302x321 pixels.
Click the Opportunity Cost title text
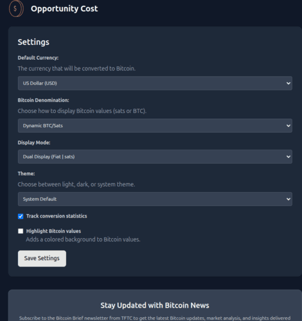click(x=64, y=9)
